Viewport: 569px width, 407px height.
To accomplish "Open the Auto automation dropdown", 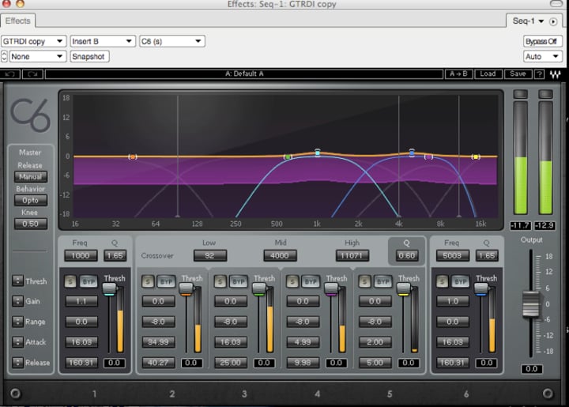I will (x=542, y=57).
